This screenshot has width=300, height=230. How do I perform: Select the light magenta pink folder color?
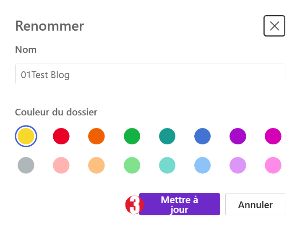click(273, 165)
